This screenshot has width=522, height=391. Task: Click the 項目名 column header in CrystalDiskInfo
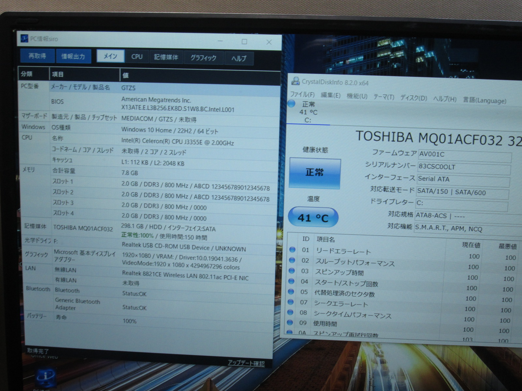[x=326, y=240]
